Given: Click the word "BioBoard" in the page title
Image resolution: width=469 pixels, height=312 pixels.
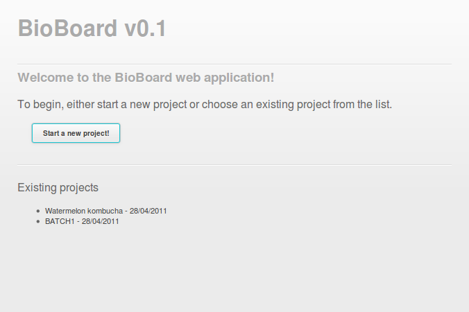Looking at the screenshot, I should 67,28.
